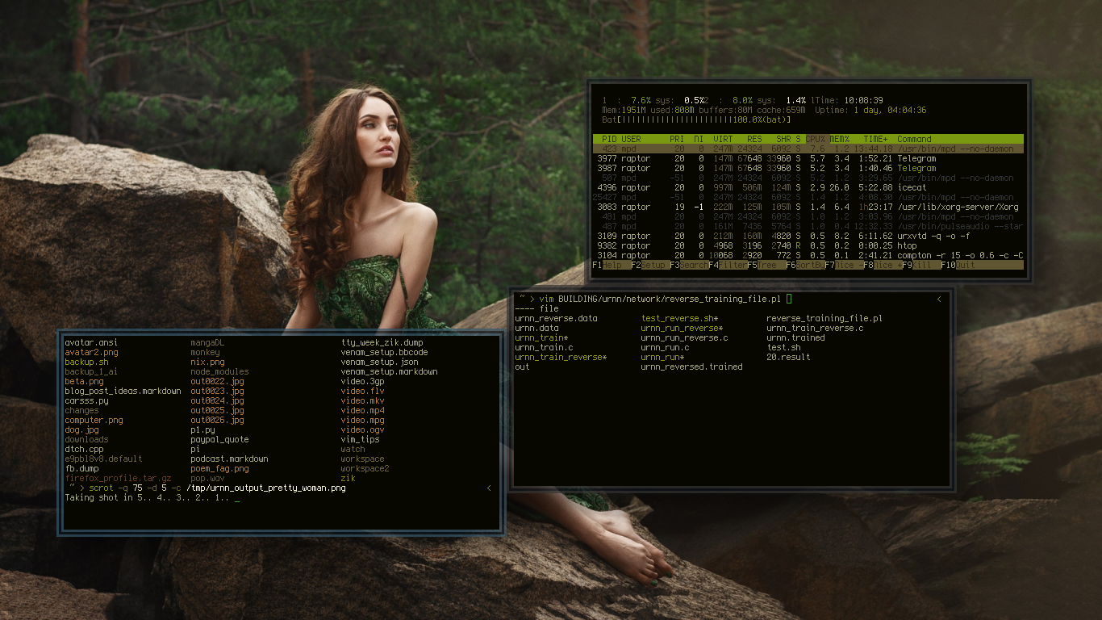Sort htop by the USER column header
The height and width of the screenshot is (620, 1102).
(631, 139)
